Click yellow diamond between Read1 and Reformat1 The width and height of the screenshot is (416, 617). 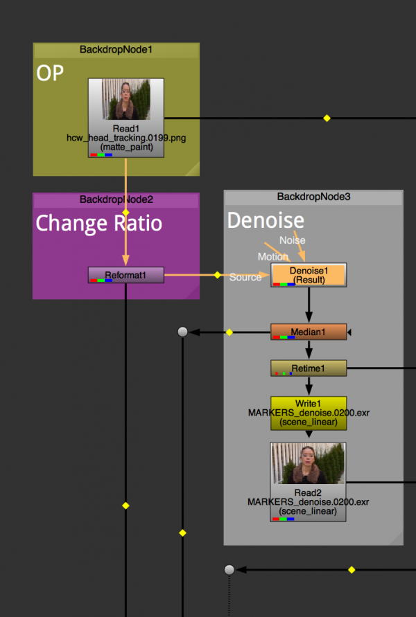pos(125,213)
